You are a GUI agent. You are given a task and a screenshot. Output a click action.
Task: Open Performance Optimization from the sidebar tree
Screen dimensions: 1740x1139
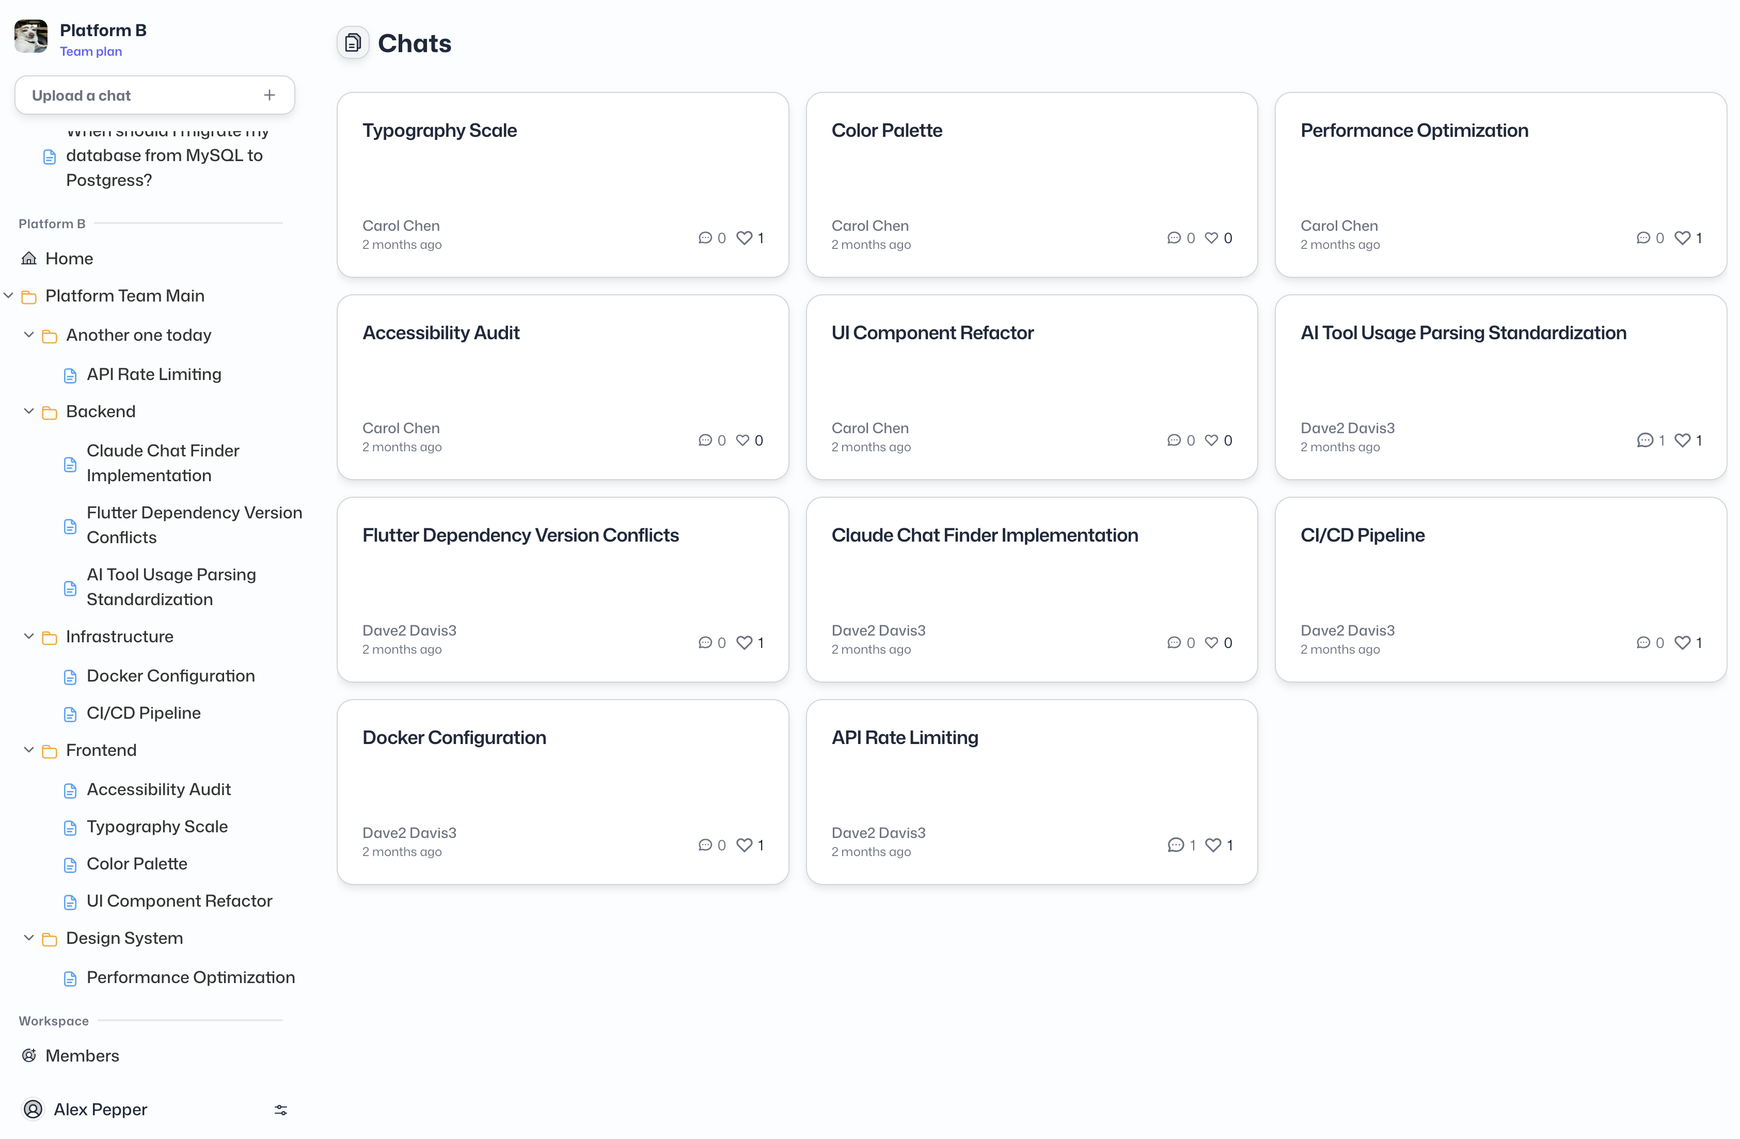click(190, 977)
